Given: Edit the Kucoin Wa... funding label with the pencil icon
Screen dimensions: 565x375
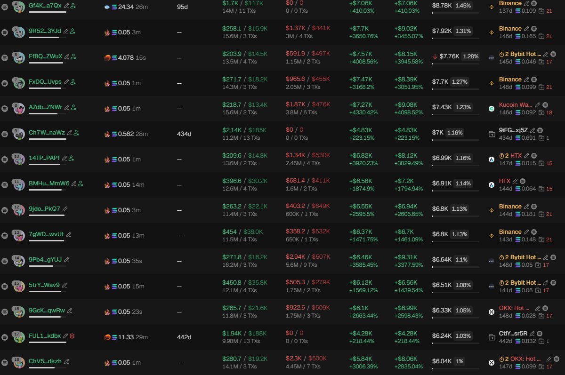Looking at the screenshot, I should [538, 105].
